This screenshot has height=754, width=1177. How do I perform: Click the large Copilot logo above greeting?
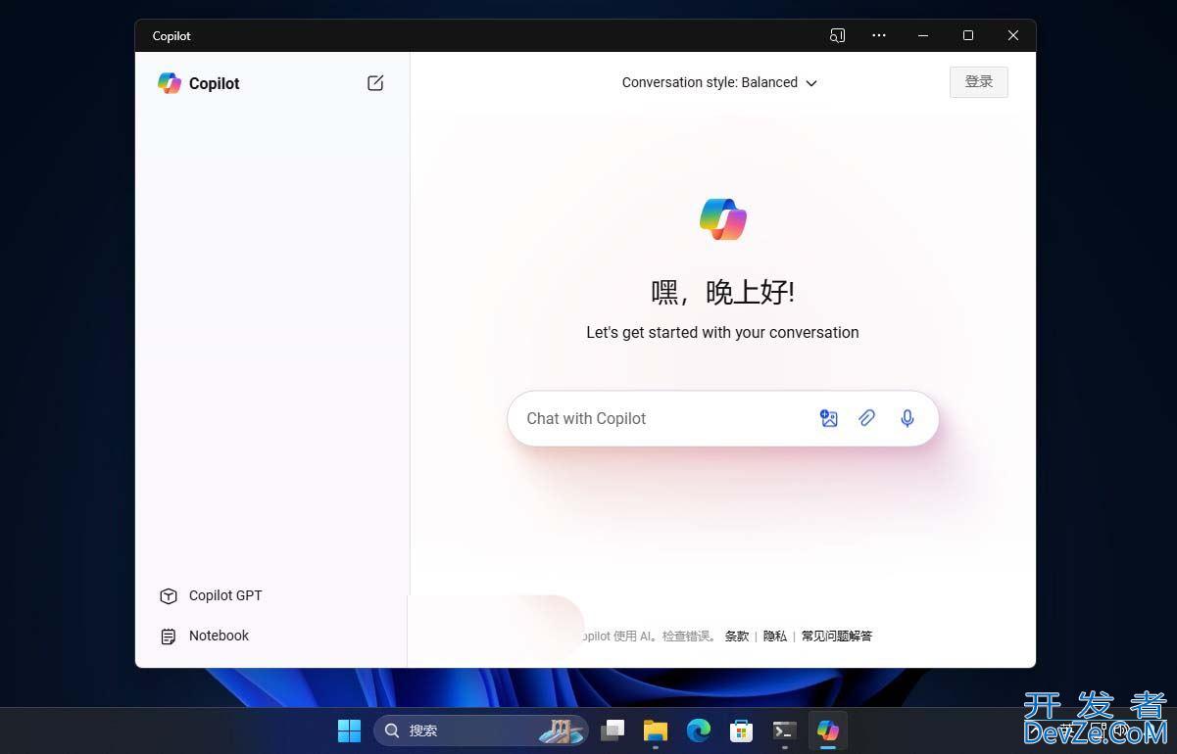723,219
